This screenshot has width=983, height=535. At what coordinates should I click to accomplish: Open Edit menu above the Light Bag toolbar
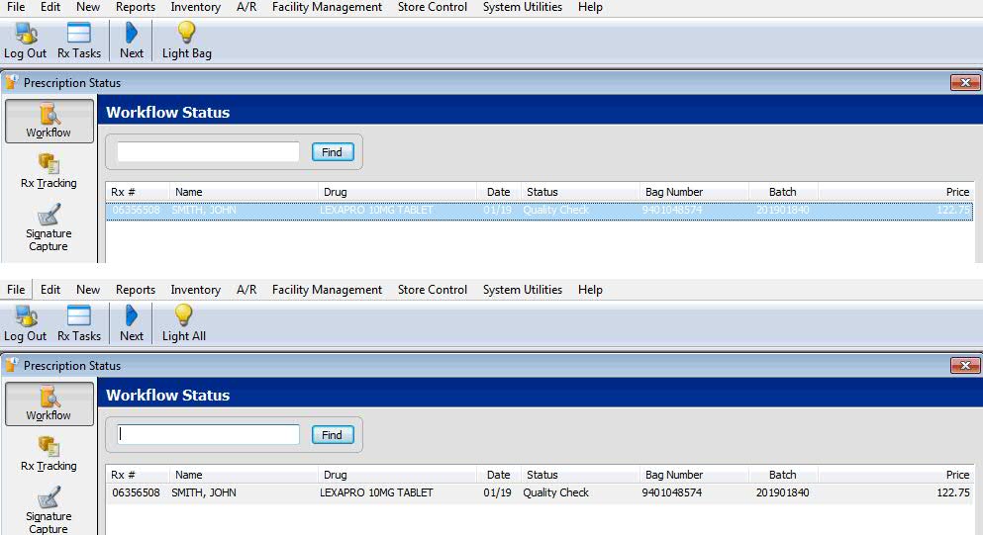pyautogui.click(x=50, y=7)
